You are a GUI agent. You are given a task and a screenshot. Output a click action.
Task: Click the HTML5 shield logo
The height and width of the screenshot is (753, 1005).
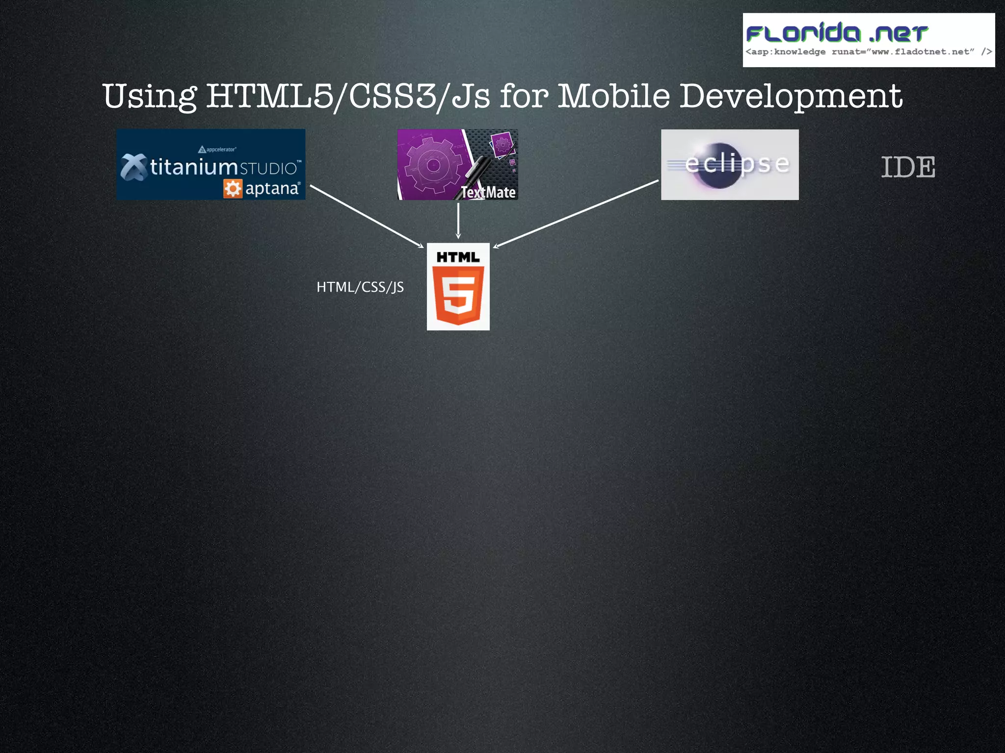coord(458,286)
